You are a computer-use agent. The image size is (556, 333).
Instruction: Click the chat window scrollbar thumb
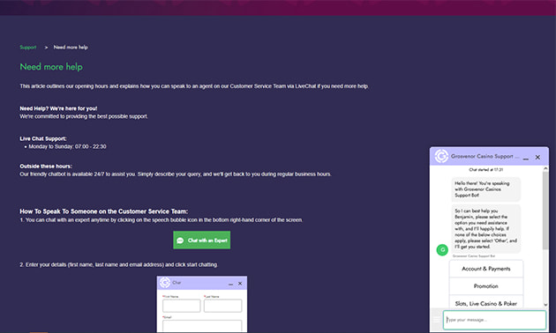(545, 211)
